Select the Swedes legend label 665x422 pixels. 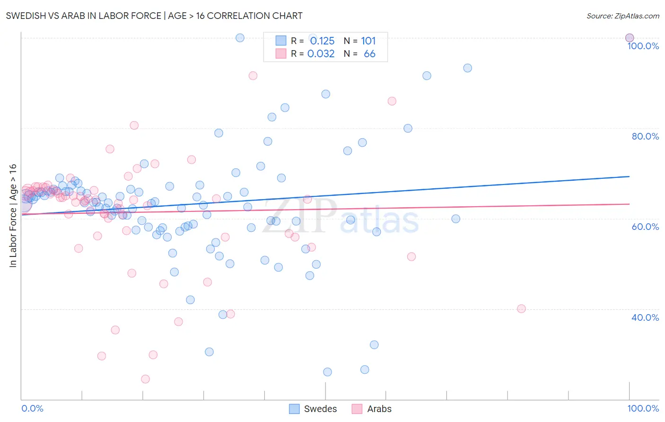[x=320, y=409]
